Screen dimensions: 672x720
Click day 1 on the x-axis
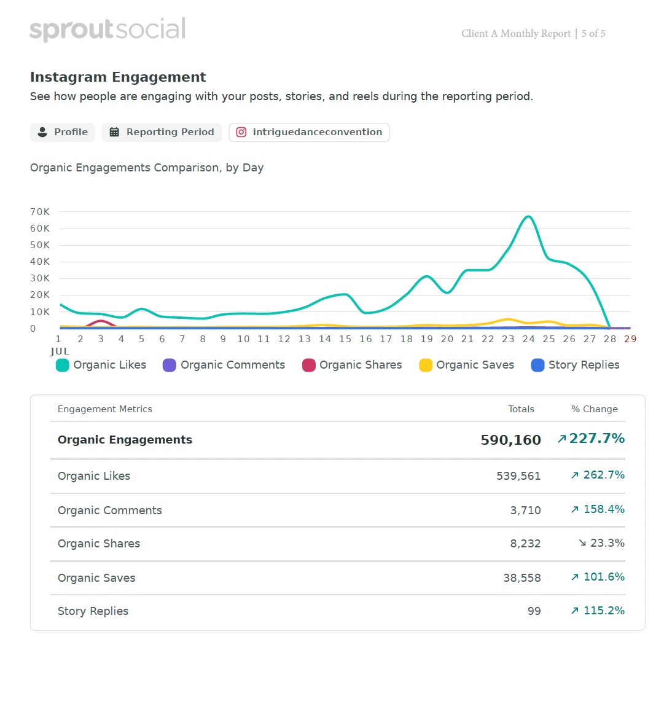coord(59,339)
